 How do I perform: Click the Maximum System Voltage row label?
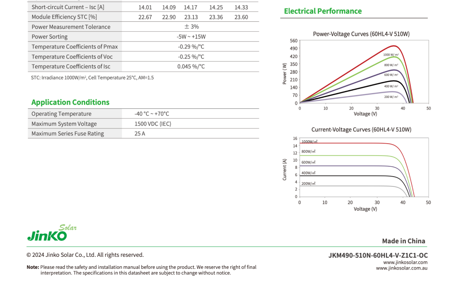pos(64,123)
